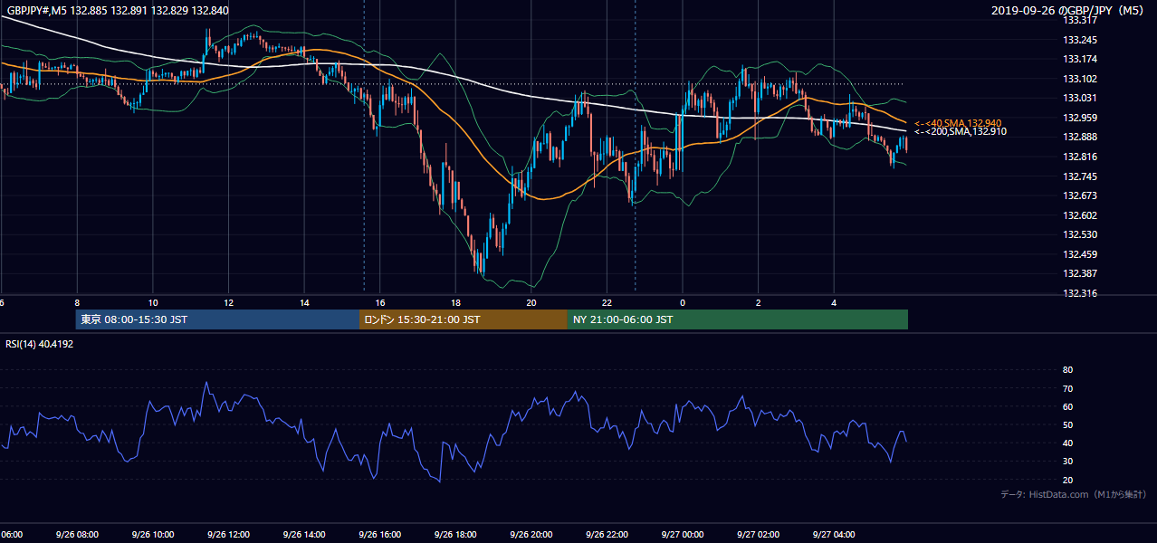Image resolution: width=1157 pixels, height=543 pixels.
Task: Click price axis value 132.459
Action: point(1080,254)
